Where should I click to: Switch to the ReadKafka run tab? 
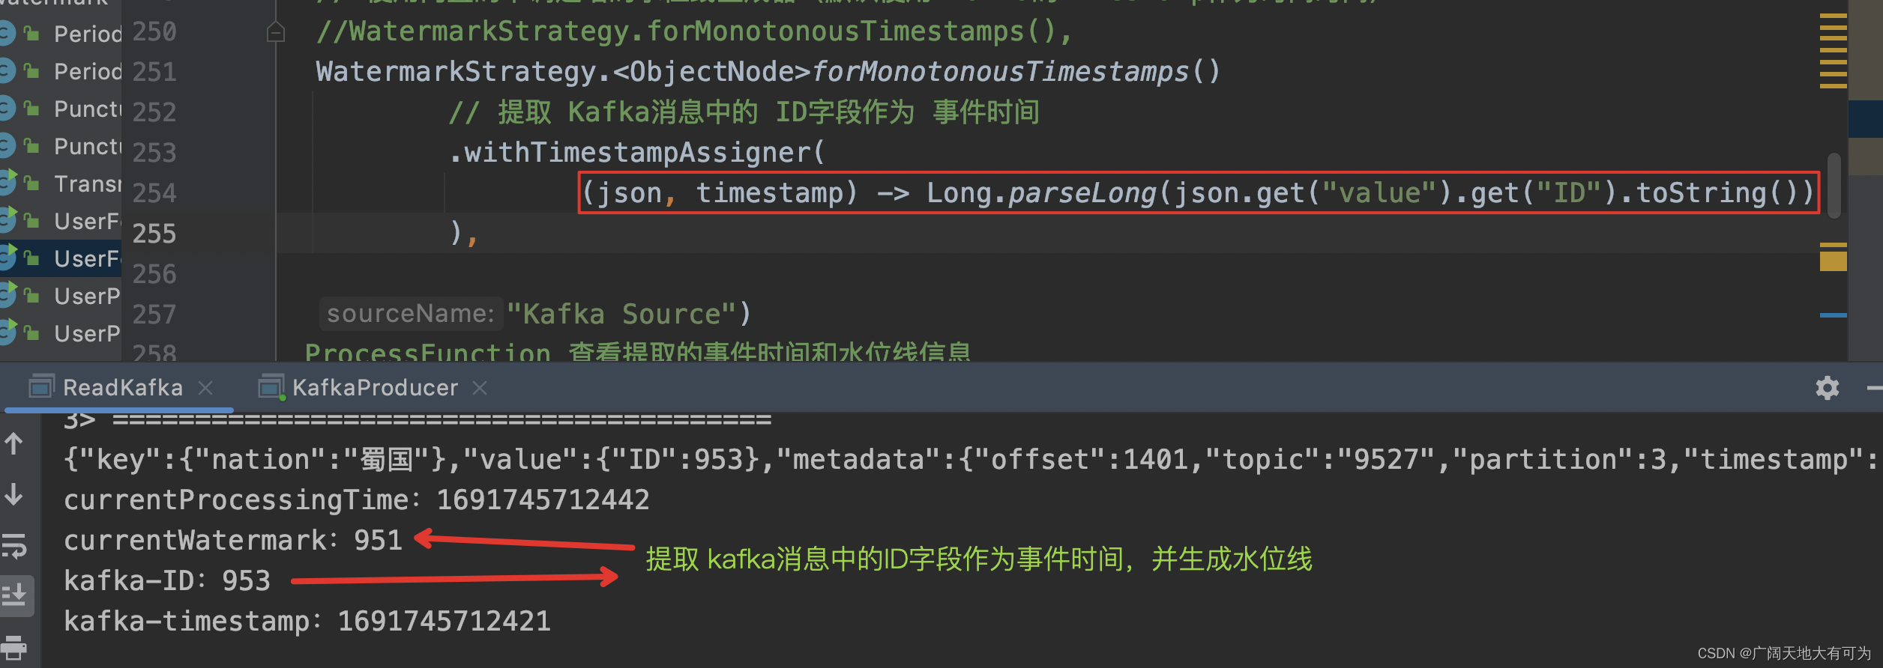point(122,387)
